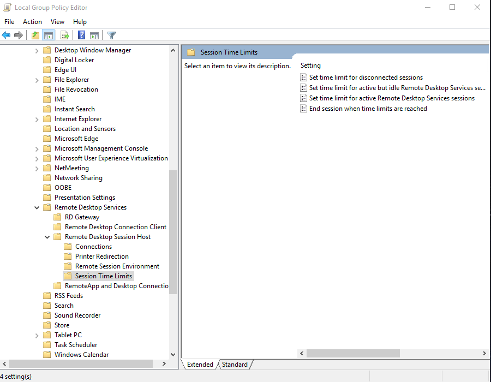Viewport: 491px width, 382px height.
Task: Open the File menu
Action: point(9,22)
